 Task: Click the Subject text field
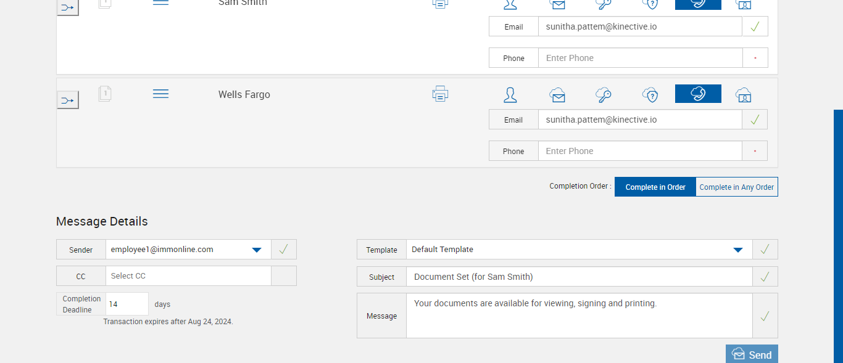click(x=579, y=277)
